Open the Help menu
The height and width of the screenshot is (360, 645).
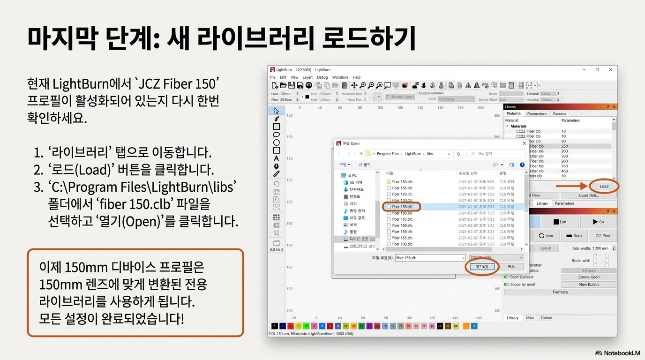[x=357, y=77]
